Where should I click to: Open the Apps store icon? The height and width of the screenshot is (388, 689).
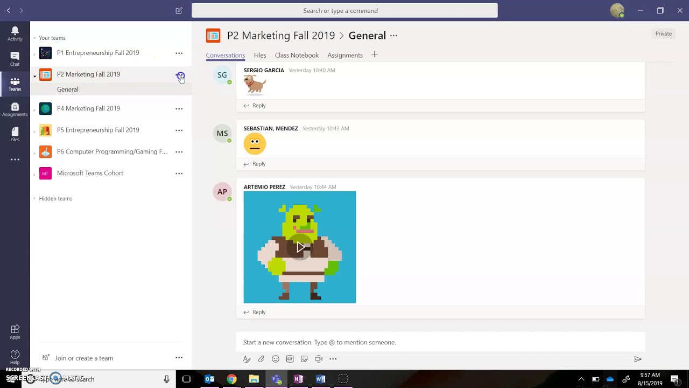coord(15,332)
